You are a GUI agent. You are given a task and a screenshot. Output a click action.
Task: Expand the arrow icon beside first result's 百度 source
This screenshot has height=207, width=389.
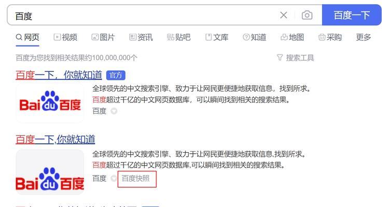click(114, 111)
